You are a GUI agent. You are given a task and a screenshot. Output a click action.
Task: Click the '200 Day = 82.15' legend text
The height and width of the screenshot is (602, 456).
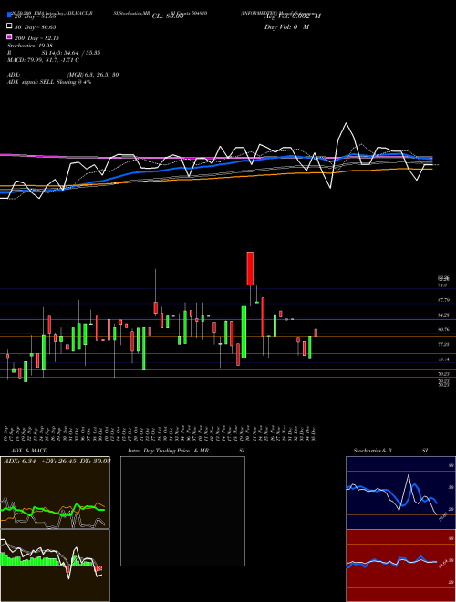(36, 38)
